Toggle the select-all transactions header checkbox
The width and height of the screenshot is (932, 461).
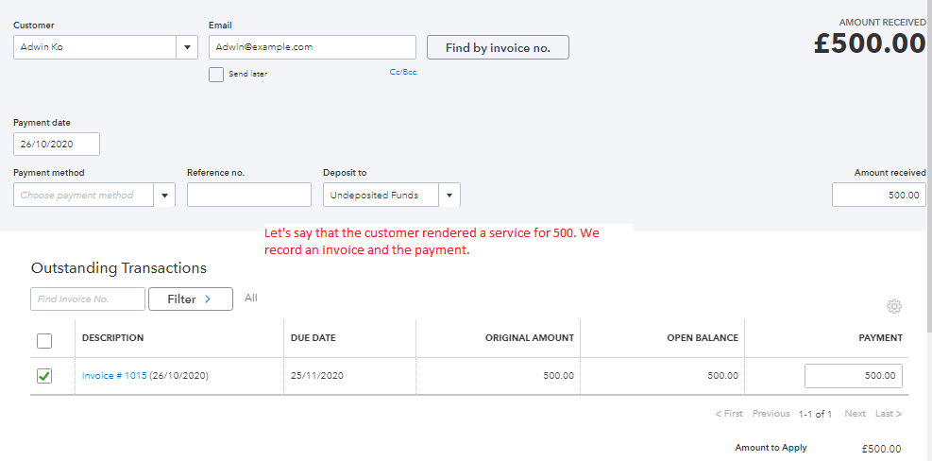click(x=44, y=340)
